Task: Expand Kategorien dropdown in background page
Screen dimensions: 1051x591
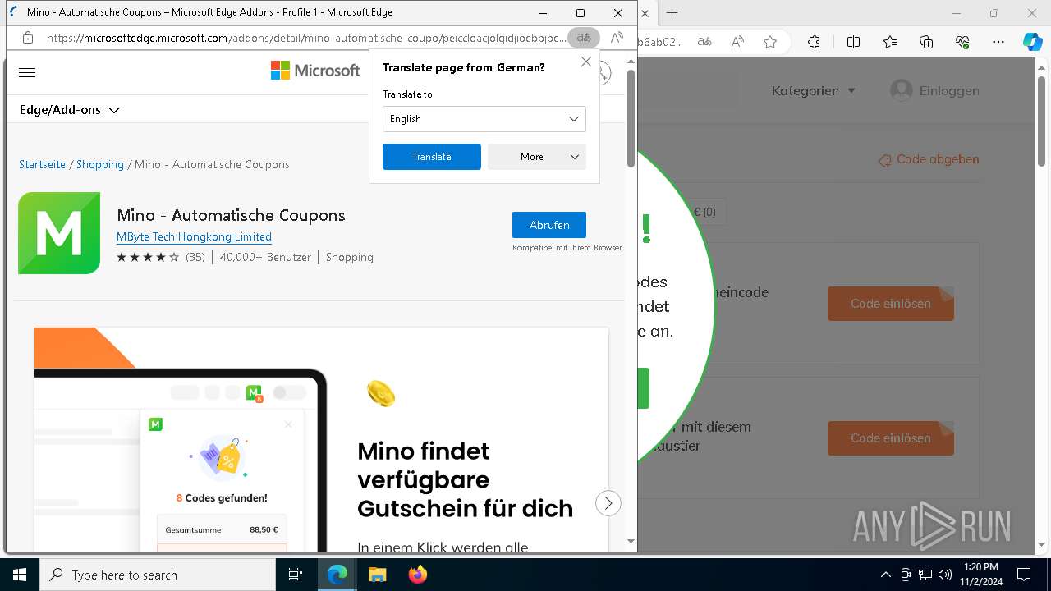Action: (x=814, y=90)
